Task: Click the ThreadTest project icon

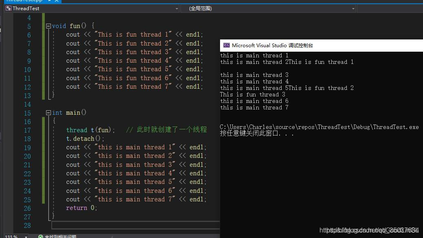Action: pos(9,9)
